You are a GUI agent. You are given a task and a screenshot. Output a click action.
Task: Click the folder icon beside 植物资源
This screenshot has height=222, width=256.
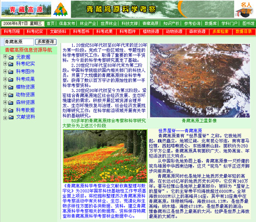[x=11, y=87]
